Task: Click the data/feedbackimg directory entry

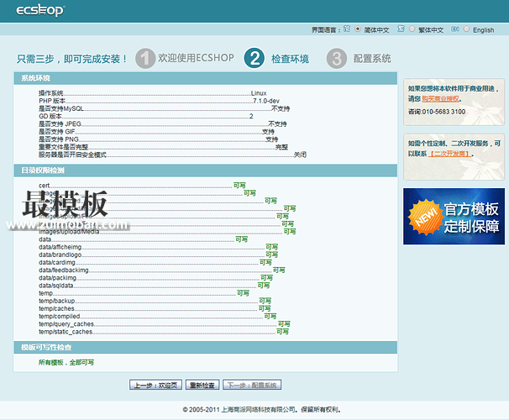Action: [64, 270]
